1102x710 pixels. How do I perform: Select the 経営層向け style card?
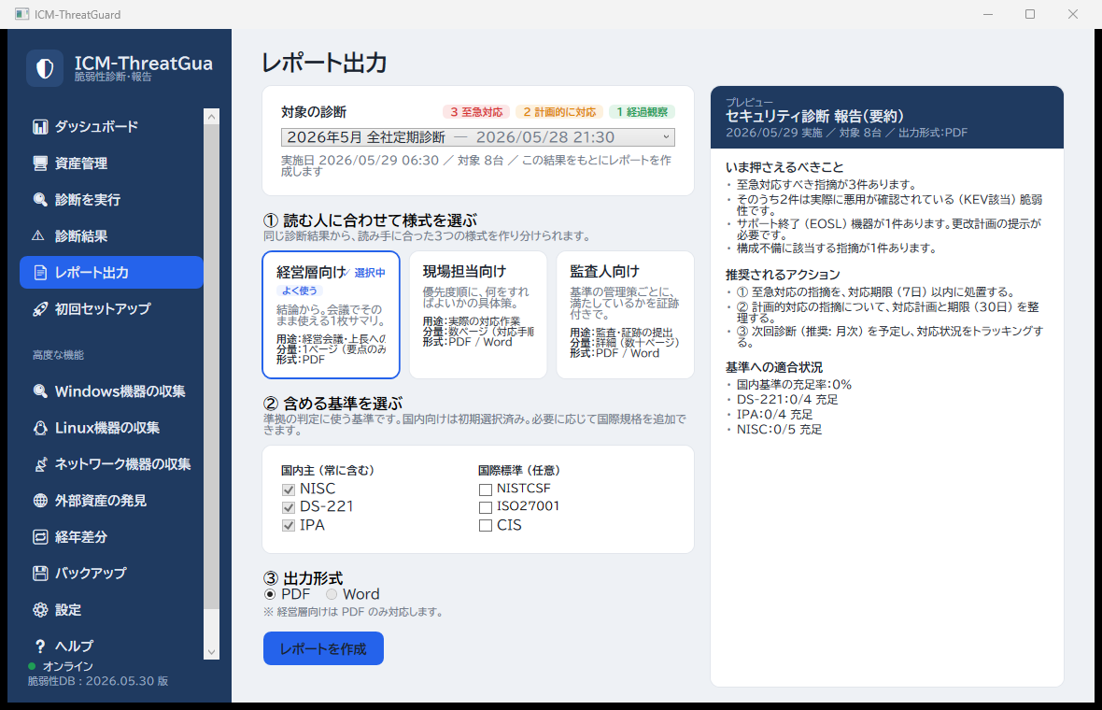(331, 315)
